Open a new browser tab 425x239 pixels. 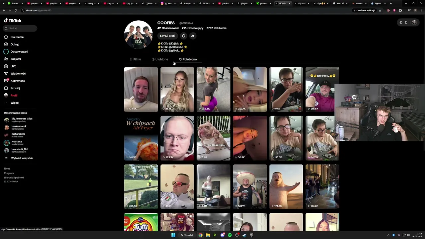[391, 3]
